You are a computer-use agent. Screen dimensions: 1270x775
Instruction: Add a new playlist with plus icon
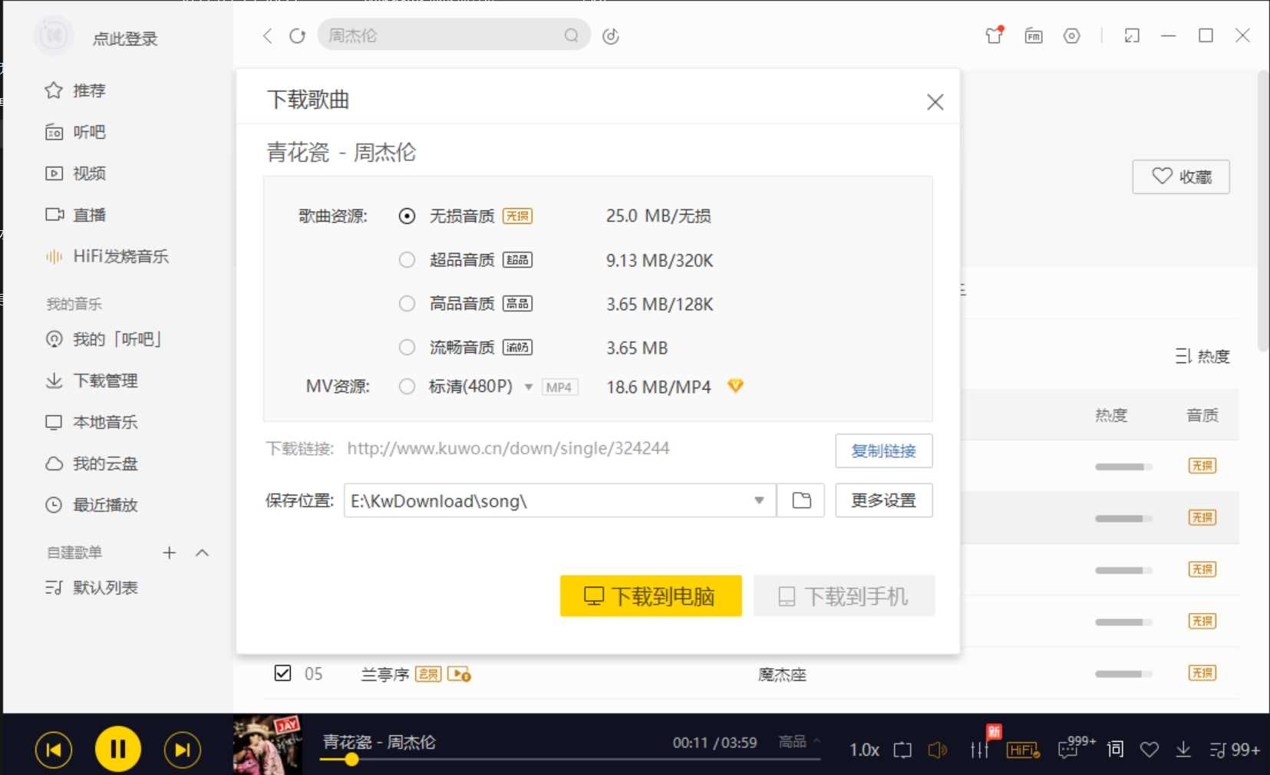(x=170, y=552)
